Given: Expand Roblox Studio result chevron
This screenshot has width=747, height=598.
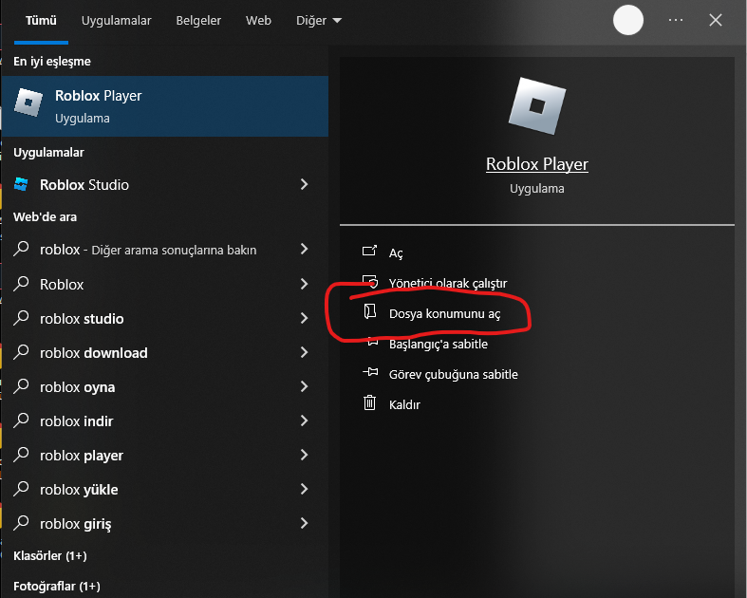Looking at the screenshot, I should [x=305, y=184].
